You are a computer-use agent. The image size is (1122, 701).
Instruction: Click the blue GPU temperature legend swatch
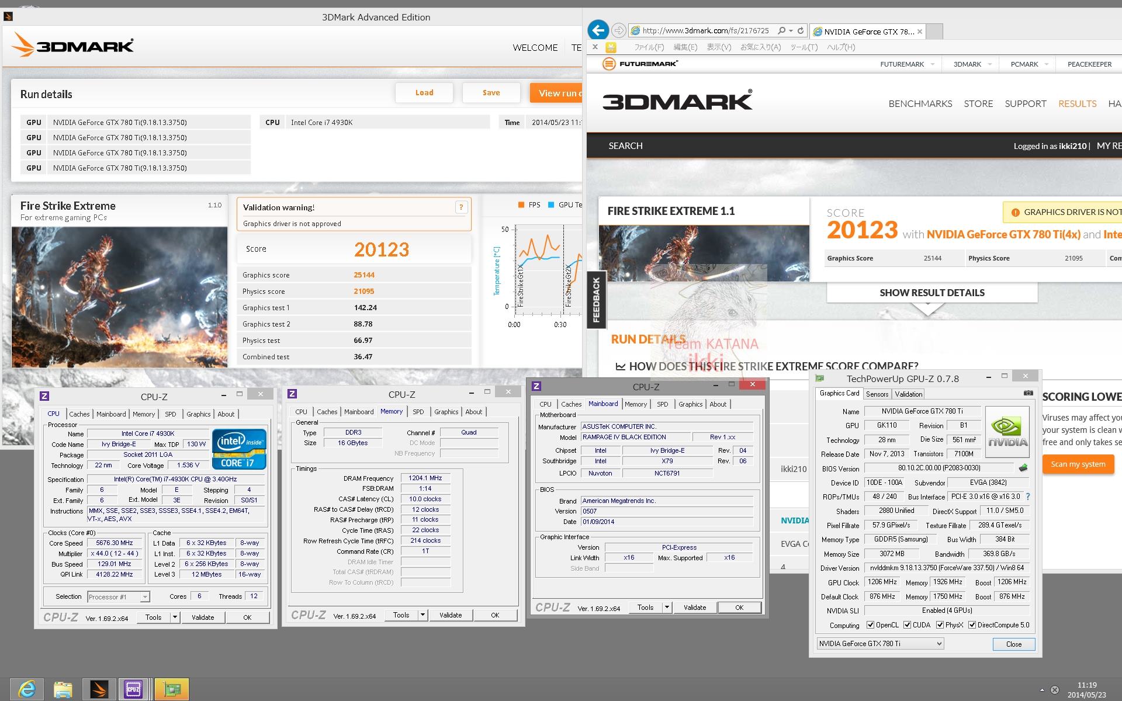pos(551,205)
